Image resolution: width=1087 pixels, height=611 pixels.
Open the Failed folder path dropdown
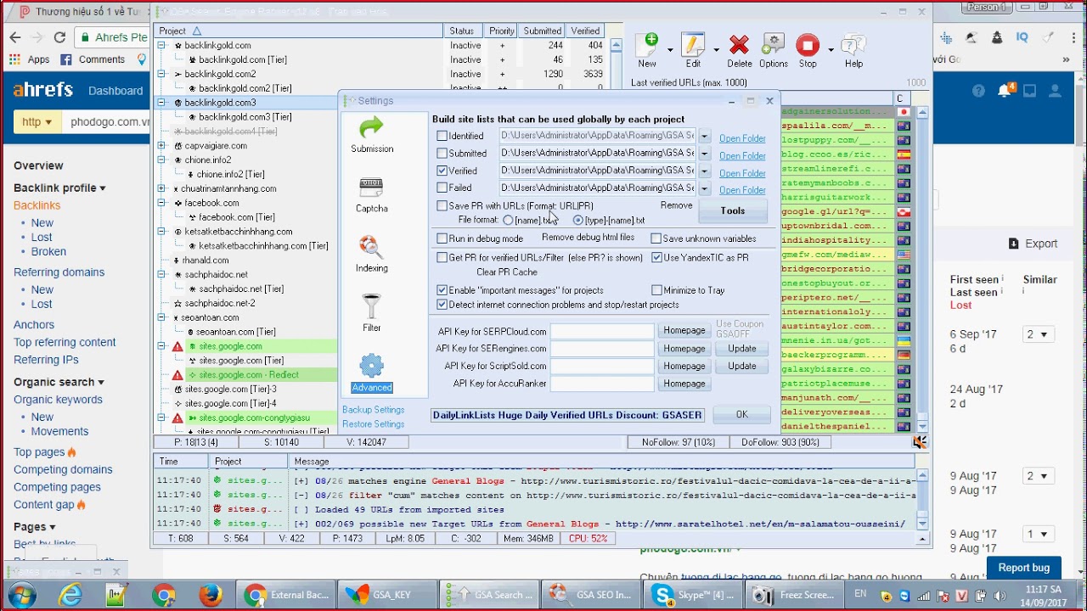coord(704,188)
